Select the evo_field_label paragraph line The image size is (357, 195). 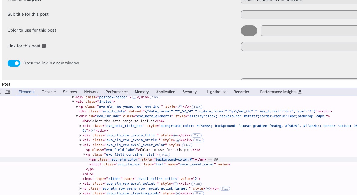tap(143, 150)
